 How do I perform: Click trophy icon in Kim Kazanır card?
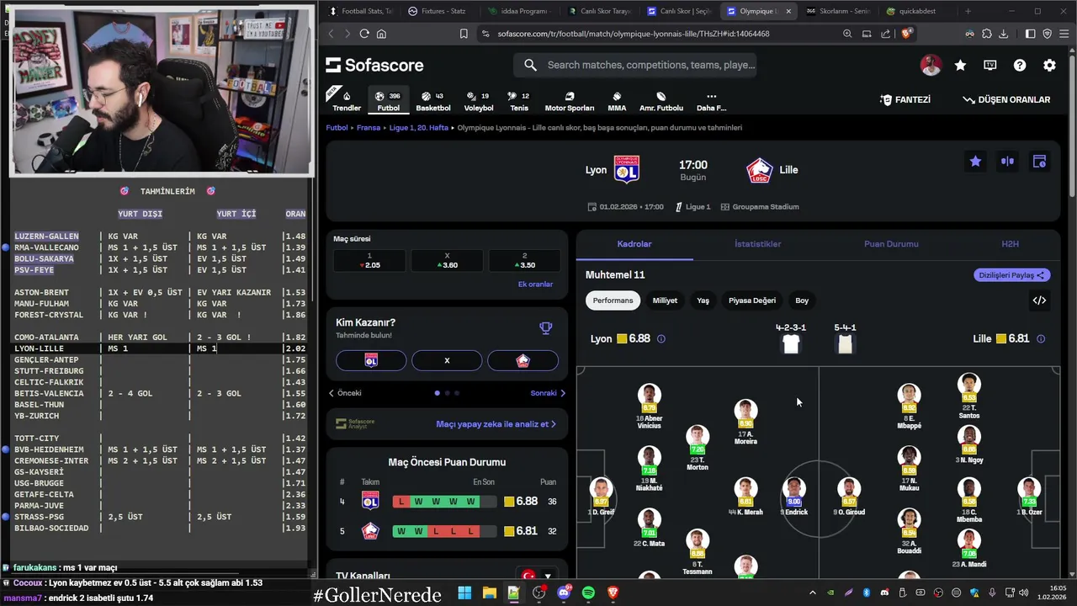(545, 328)
